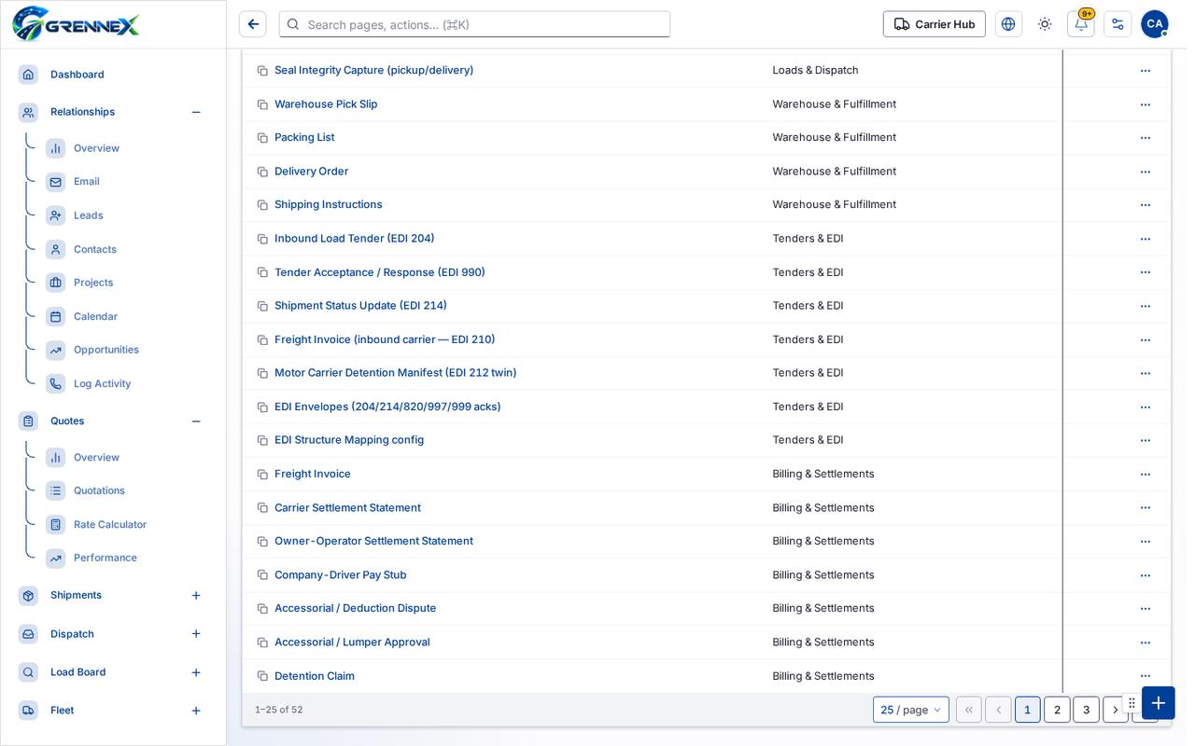Collapse the Relationships section
Image resolution: width=1195 pixels, height=746 pixels.
tap(196, 112)
